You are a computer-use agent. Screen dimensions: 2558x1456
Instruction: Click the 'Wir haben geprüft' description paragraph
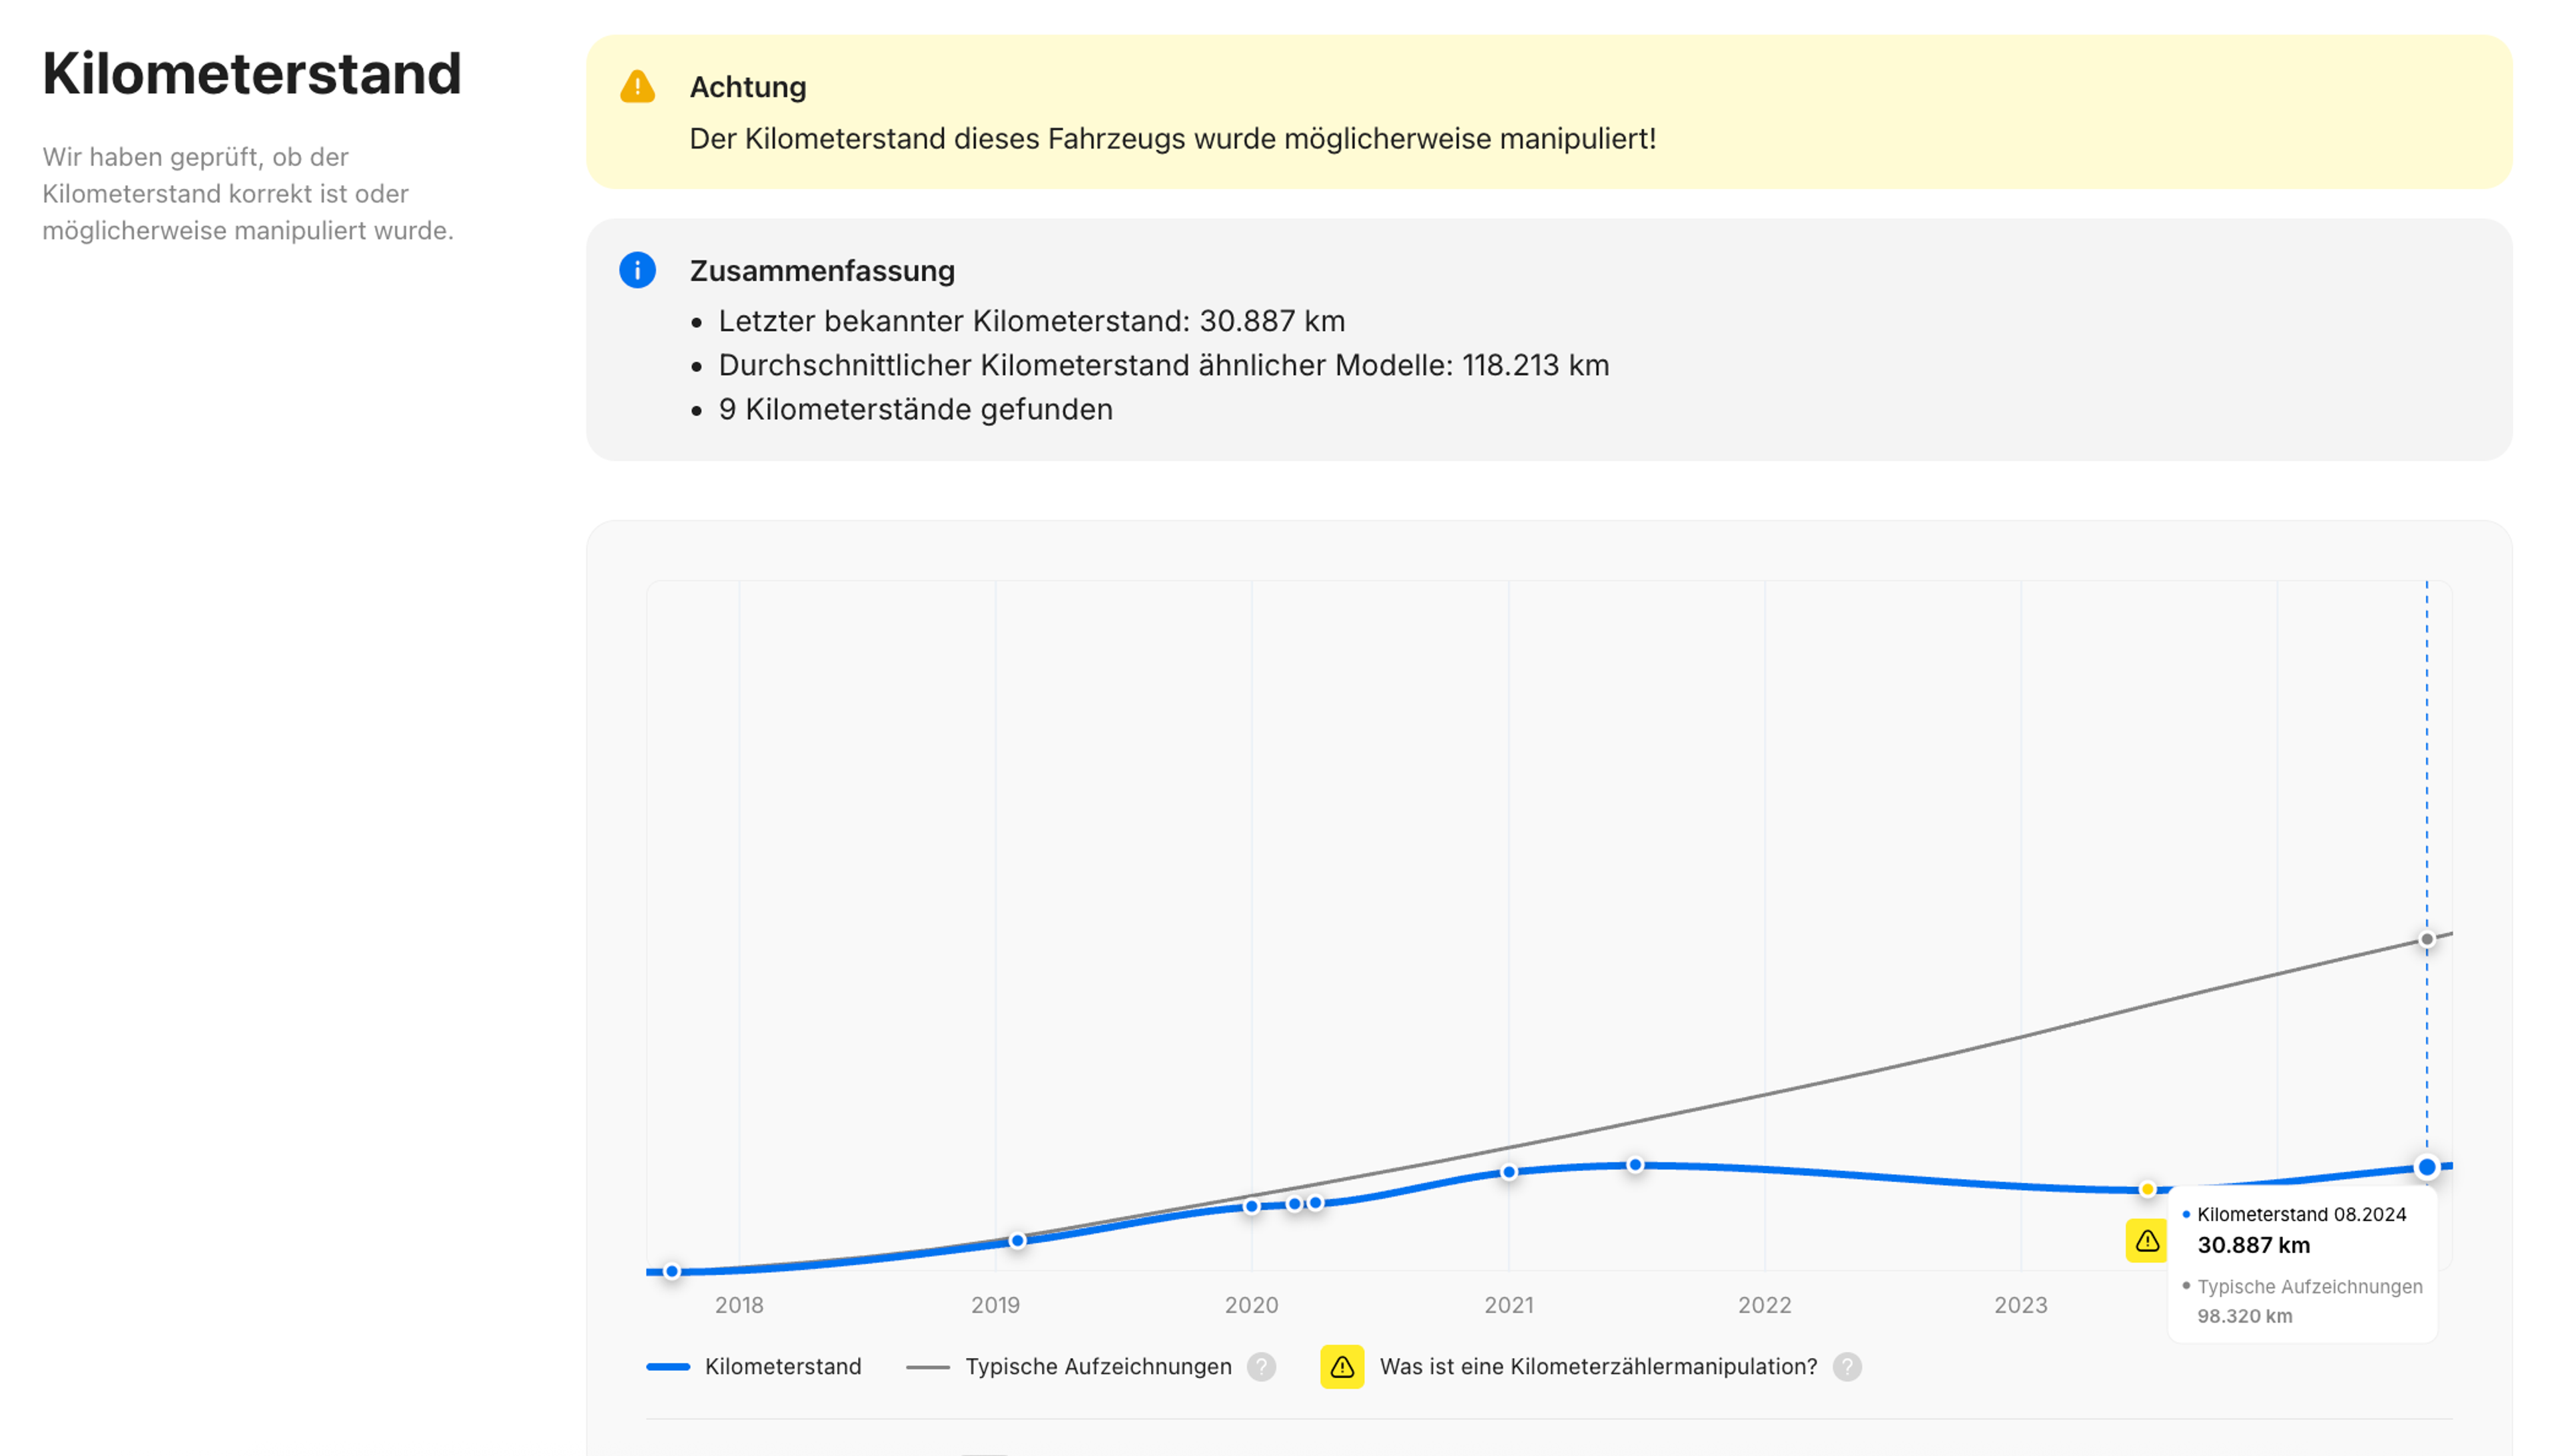(x=248, y=193)
